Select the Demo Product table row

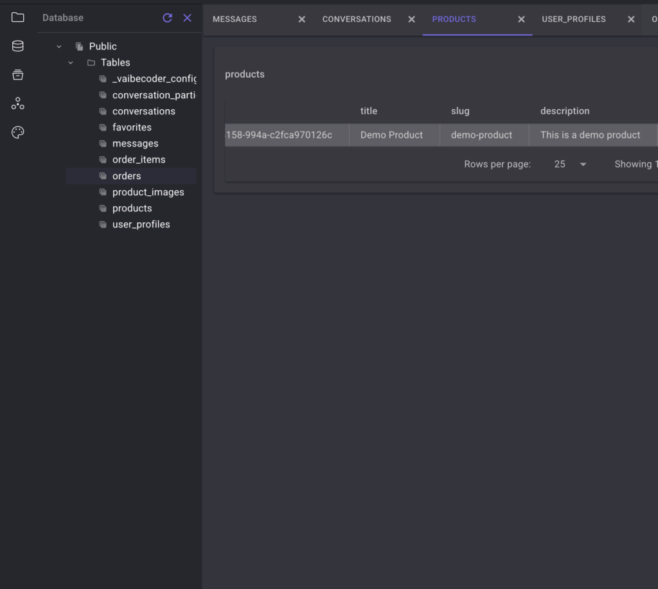(391, 135)
